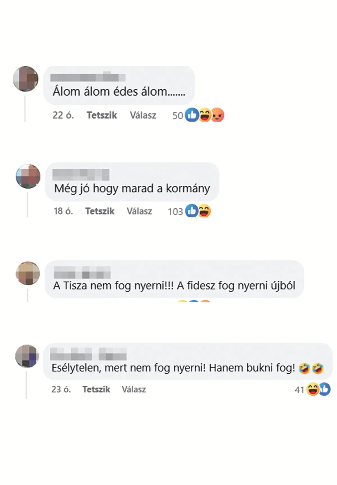Open the 22 ó. timestamp link
This screenshot has height=485, width=337.
click(63, 115)
